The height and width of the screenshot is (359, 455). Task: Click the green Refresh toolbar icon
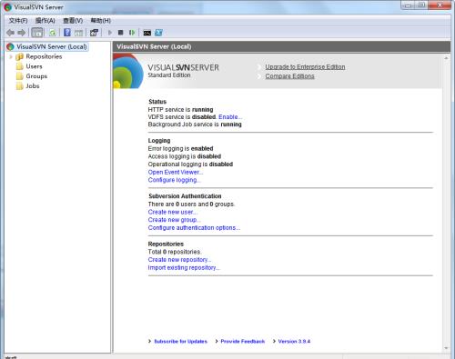[x=53, y=33]
